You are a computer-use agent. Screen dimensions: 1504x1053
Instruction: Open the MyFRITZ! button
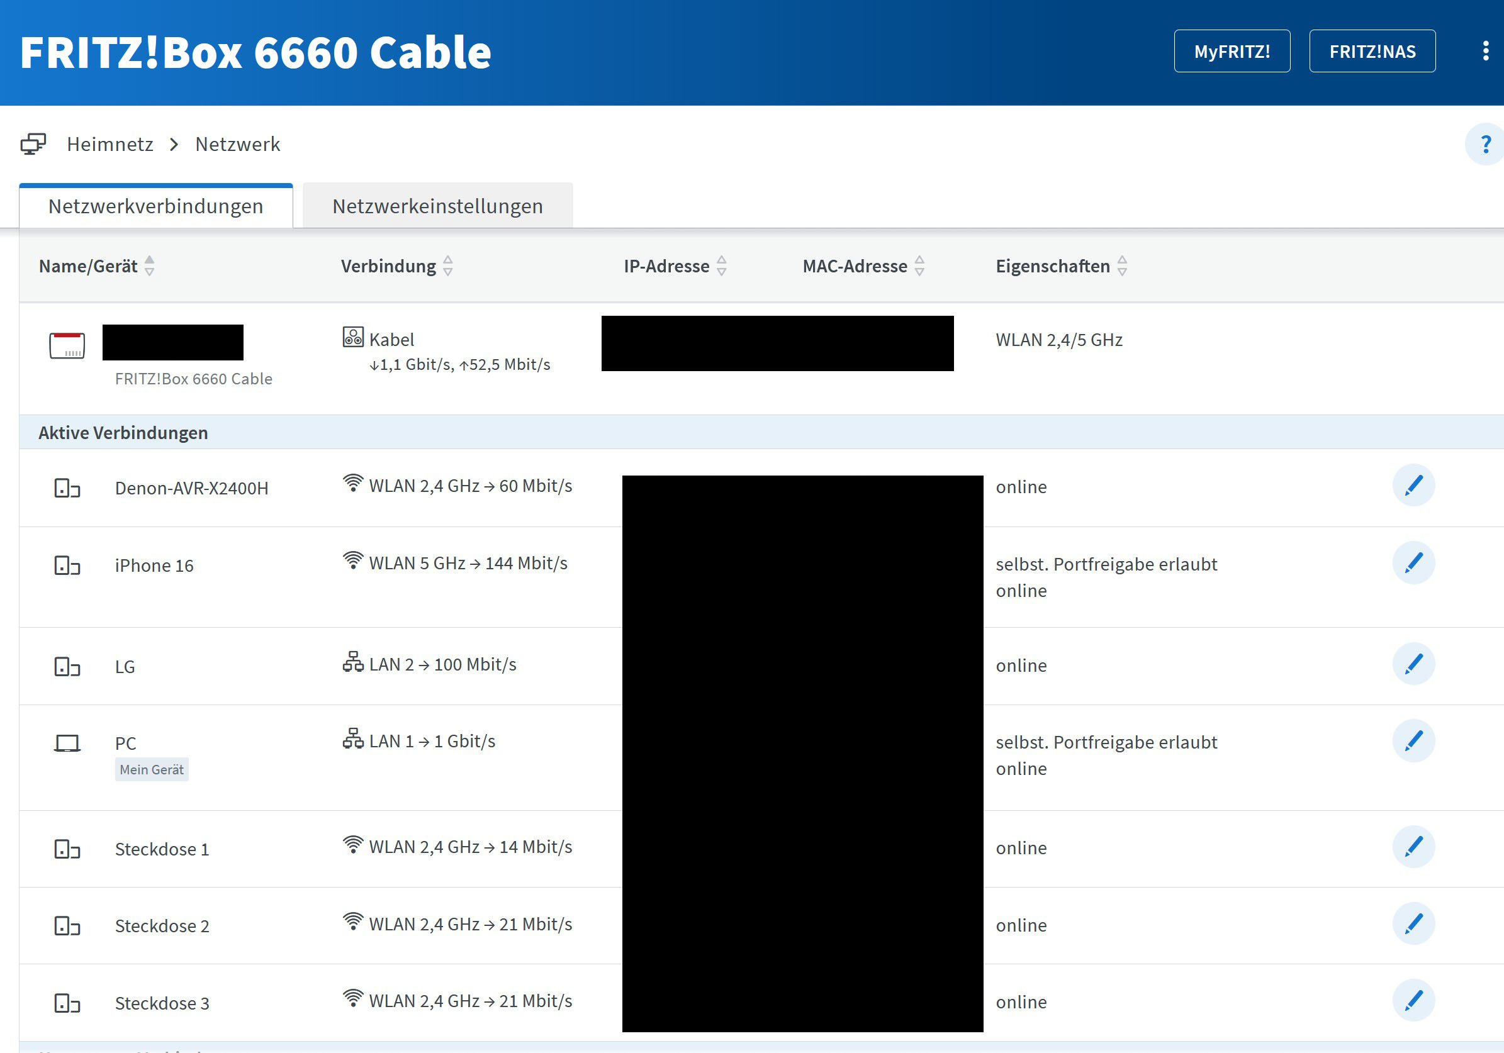[x=1232, y=51]
